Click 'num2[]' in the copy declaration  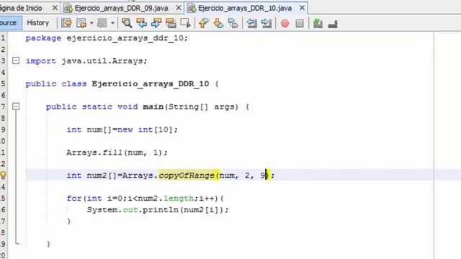102,176
